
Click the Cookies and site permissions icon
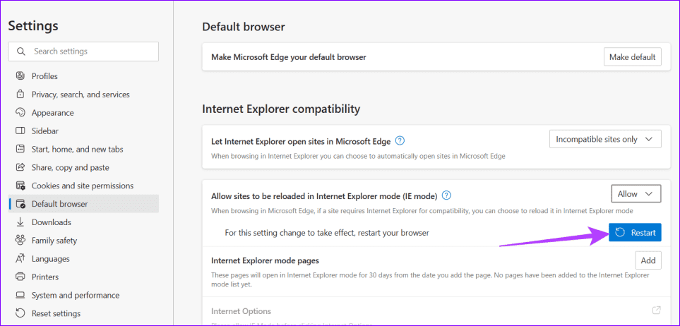pyautogui.click(x=20, y=186)
